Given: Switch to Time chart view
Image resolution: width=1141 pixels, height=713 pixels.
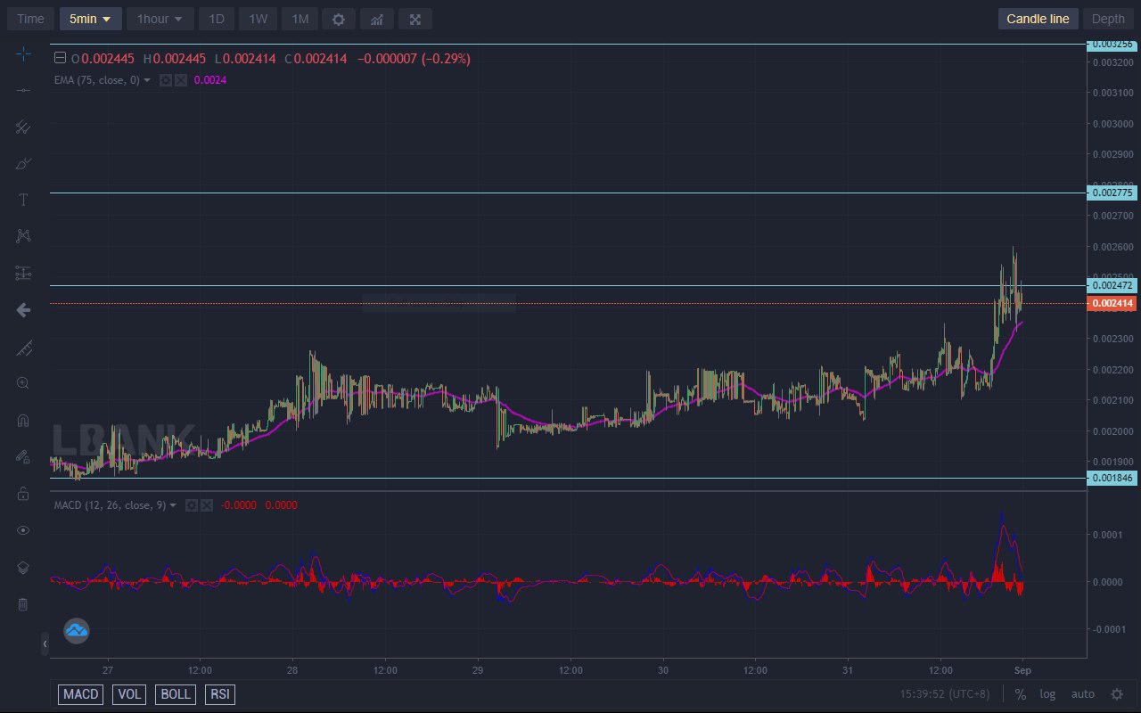Looking at the screenshot, I should coord(30,19).
